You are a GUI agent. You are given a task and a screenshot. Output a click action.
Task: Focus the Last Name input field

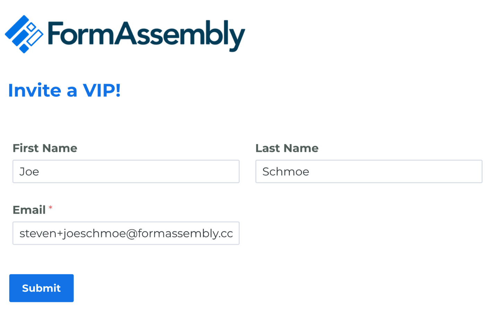click(x=369, y=172)
